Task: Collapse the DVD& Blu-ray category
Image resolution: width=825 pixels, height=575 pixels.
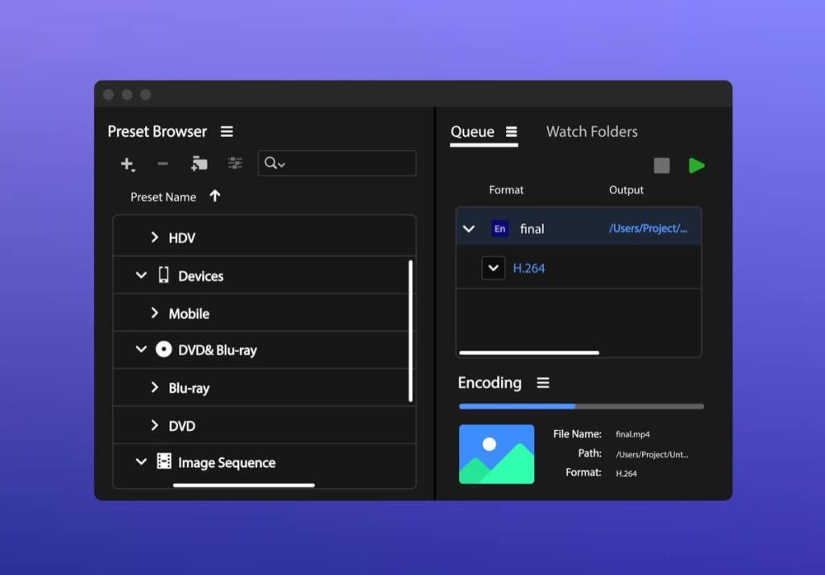Action: [141, 350]
